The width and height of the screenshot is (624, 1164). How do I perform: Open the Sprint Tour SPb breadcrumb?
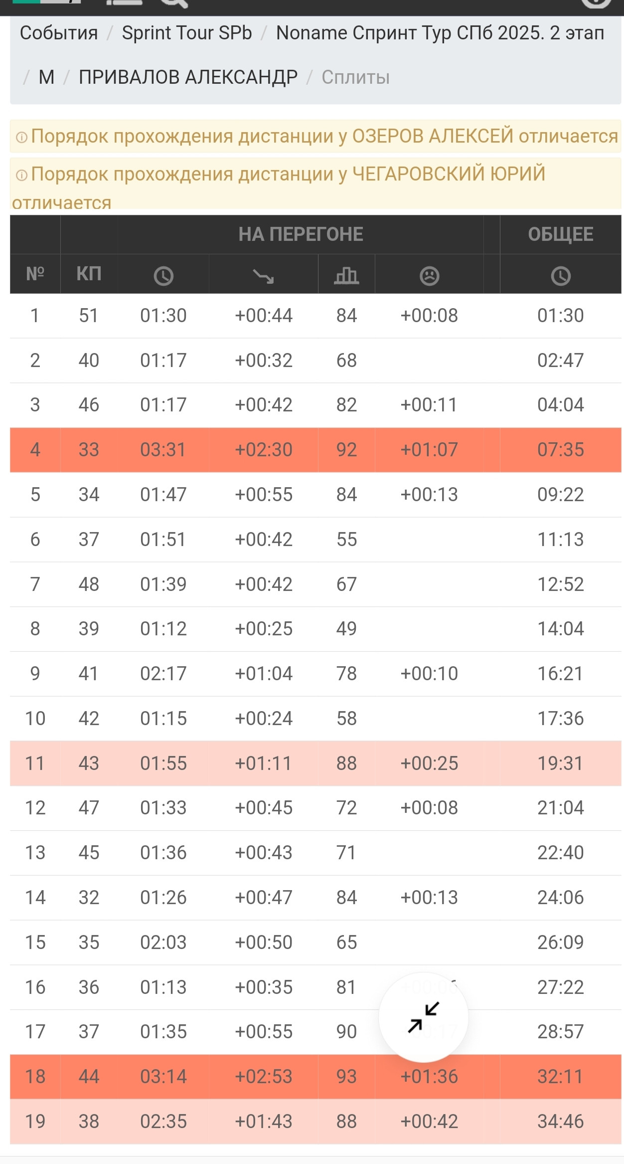[x=187, y=33]
